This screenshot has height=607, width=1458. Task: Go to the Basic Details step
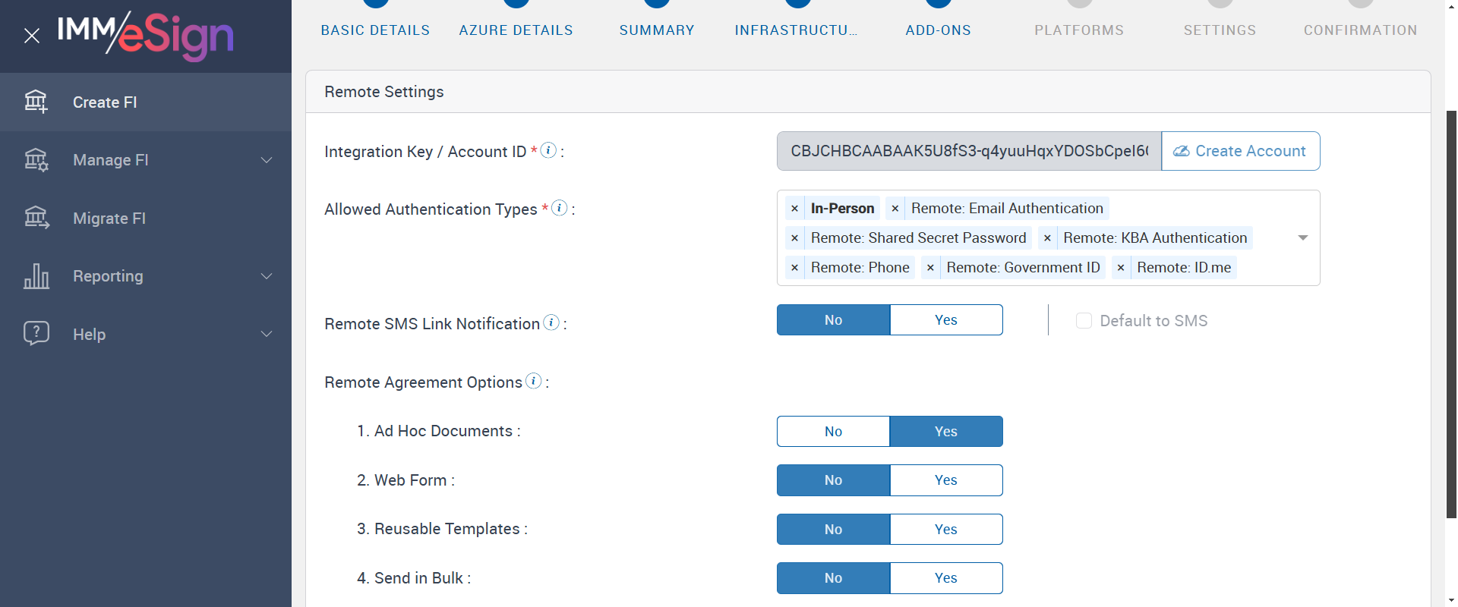point(375,30)
